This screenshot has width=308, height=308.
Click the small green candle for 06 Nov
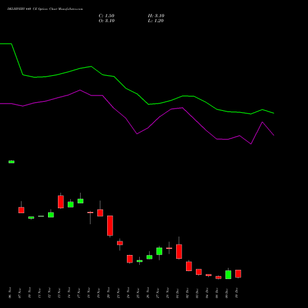pyautogui.click(x=12, y=162)
